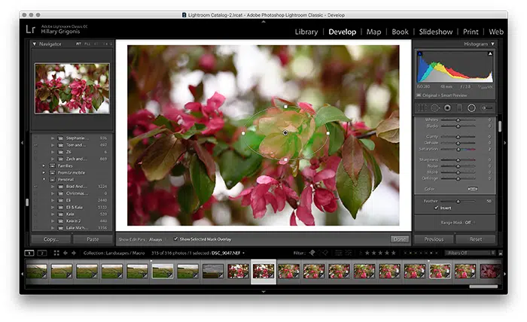Click the Feather slider handle
The height and width of the screenshot is (322, 527).
pos(458,201)
